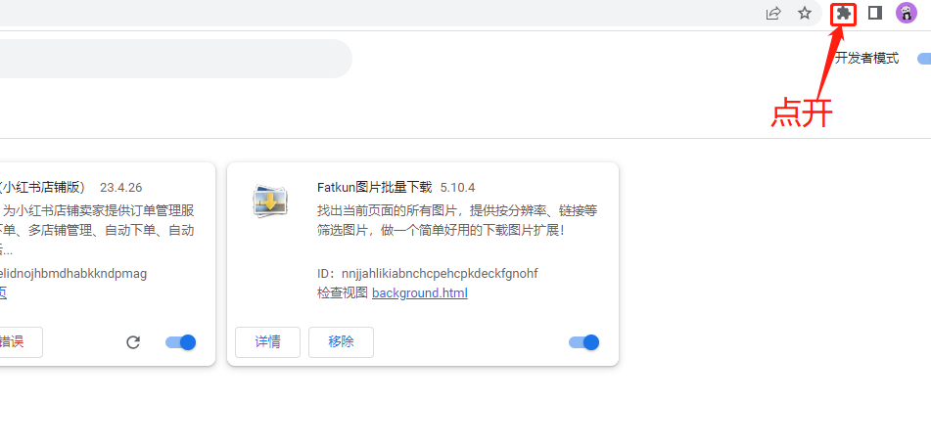
Task: Click the share page icon
Action: coord(773,14)
